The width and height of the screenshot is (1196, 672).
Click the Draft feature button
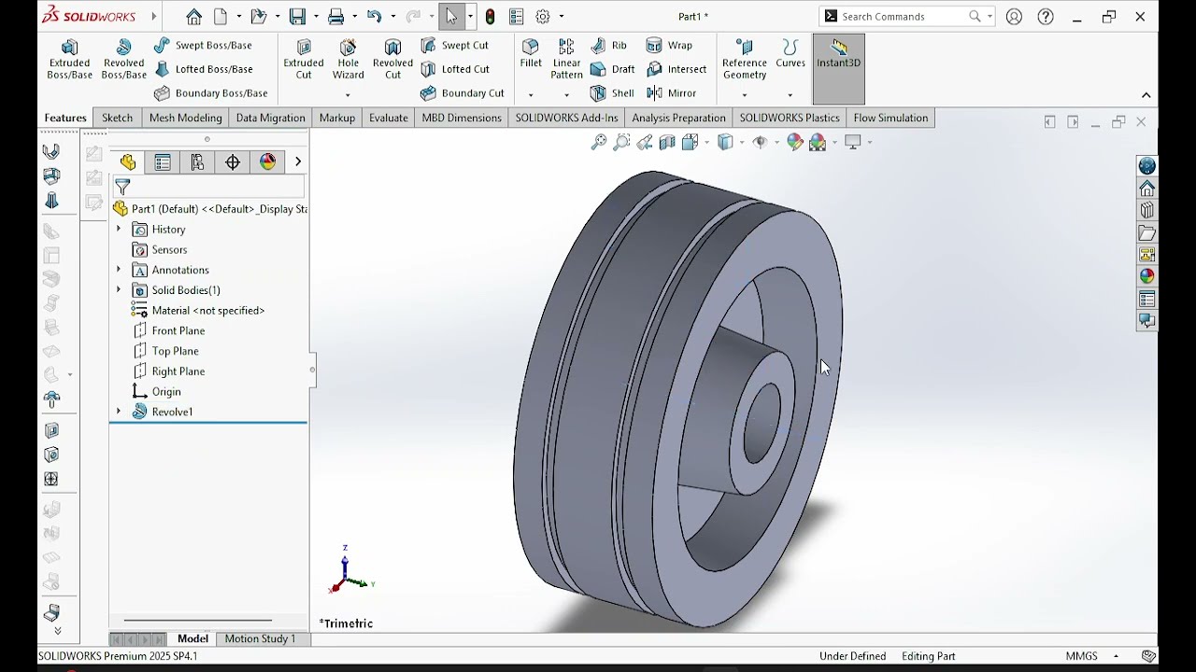612,69
